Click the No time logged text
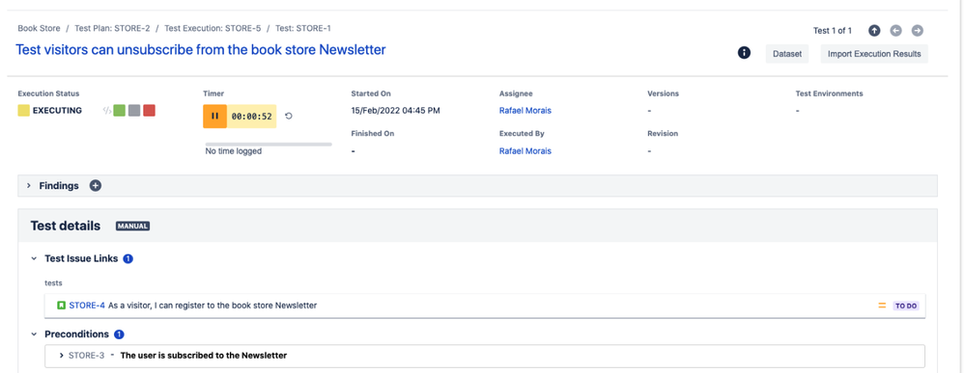 pos(233,151)
